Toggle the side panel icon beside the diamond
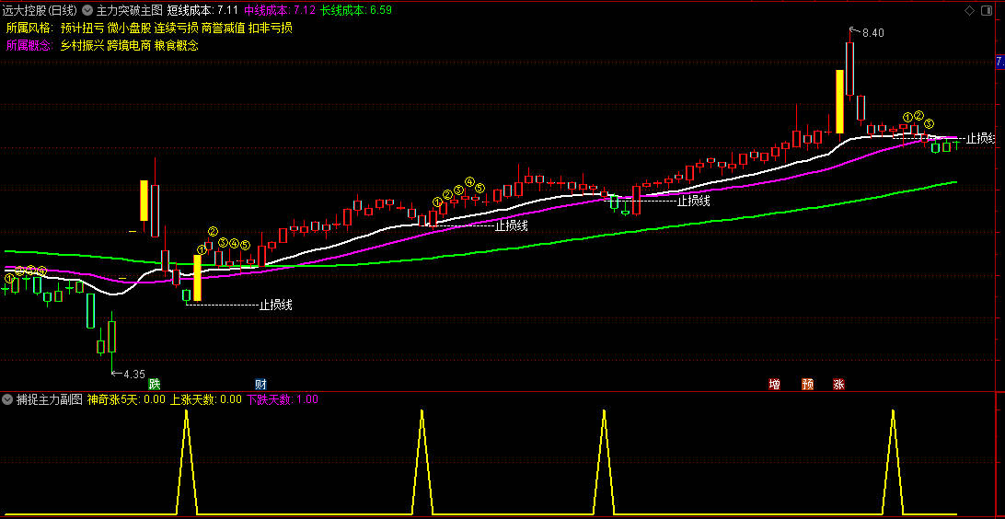1005x519 pixels. (x=987, y=10)
